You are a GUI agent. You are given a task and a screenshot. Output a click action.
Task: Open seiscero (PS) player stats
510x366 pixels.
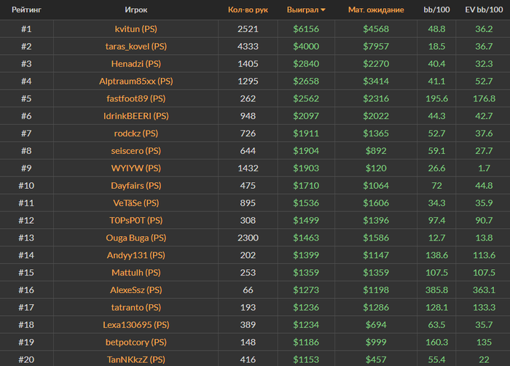click(136, 151)
